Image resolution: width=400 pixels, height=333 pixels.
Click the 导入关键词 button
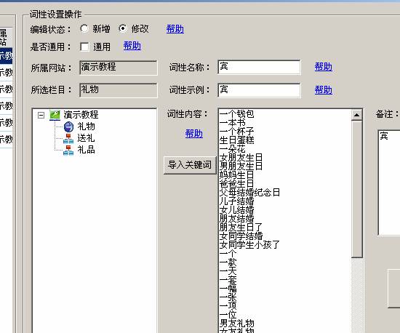[x=190, y=165]
